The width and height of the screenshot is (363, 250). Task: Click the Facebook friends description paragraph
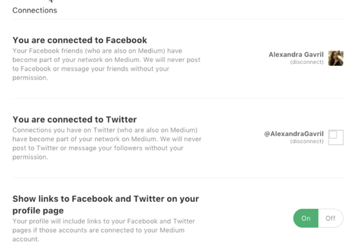(106, 64)
